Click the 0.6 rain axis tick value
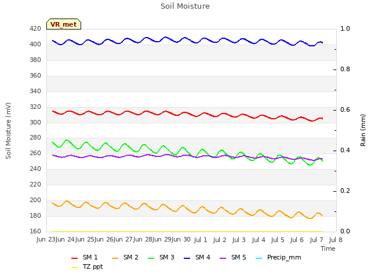Image resolution: width=371 pixels, height=278 pixels. tap(345, 109)
